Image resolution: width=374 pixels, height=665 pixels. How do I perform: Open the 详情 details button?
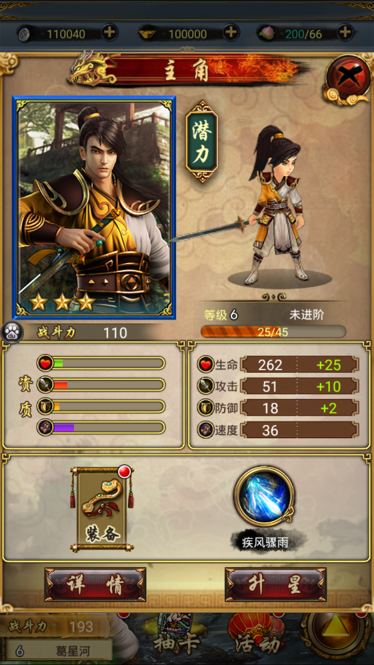pyautogui.click(x=95, y=584)
